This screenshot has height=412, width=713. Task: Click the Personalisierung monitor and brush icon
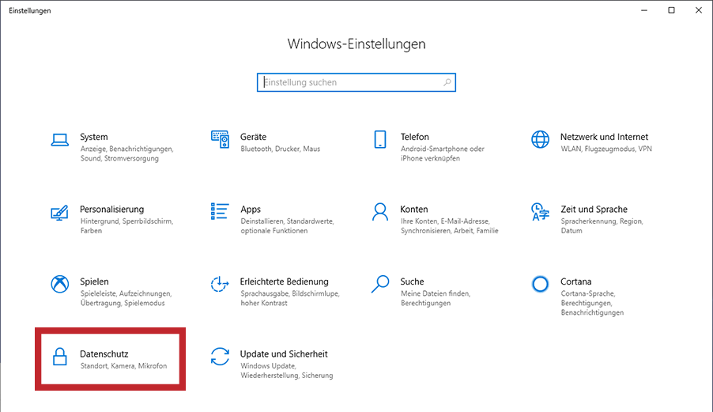(59, 213)
